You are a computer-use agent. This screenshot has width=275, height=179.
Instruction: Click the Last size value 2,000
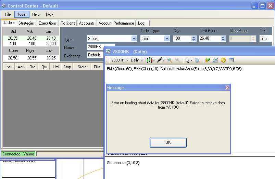pos(51,44)
